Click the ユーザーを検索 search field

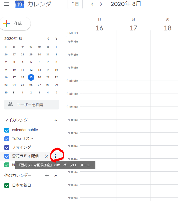(x=32, y=105)
